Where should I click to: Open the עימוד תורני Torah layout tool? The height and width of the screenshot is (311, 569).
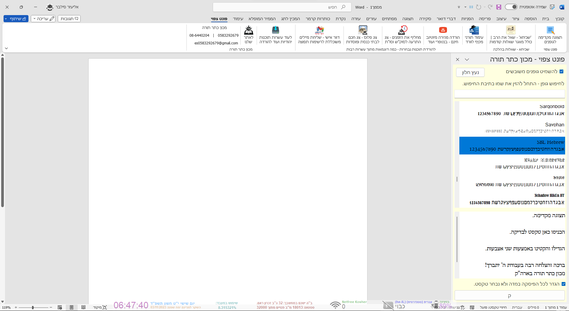pos(474,35)
